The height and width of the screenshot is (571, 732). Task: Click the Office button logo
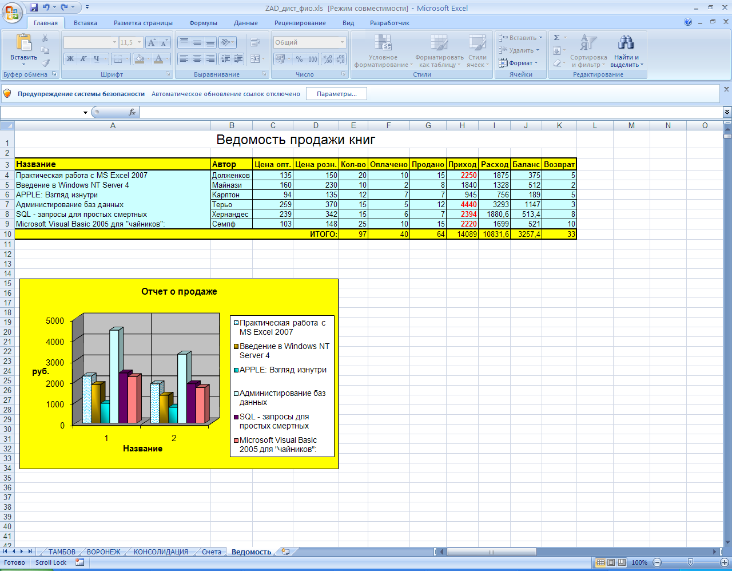pos(12,11)
